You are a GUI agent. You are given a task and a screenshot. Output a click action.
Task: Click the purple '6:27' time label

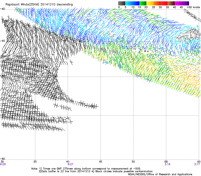(70, 164)
